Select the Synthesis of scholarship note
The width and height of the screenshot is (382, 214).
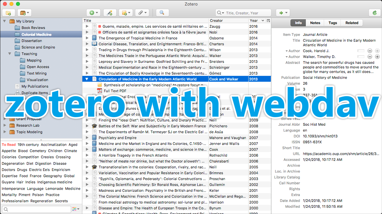click(153, 85)
